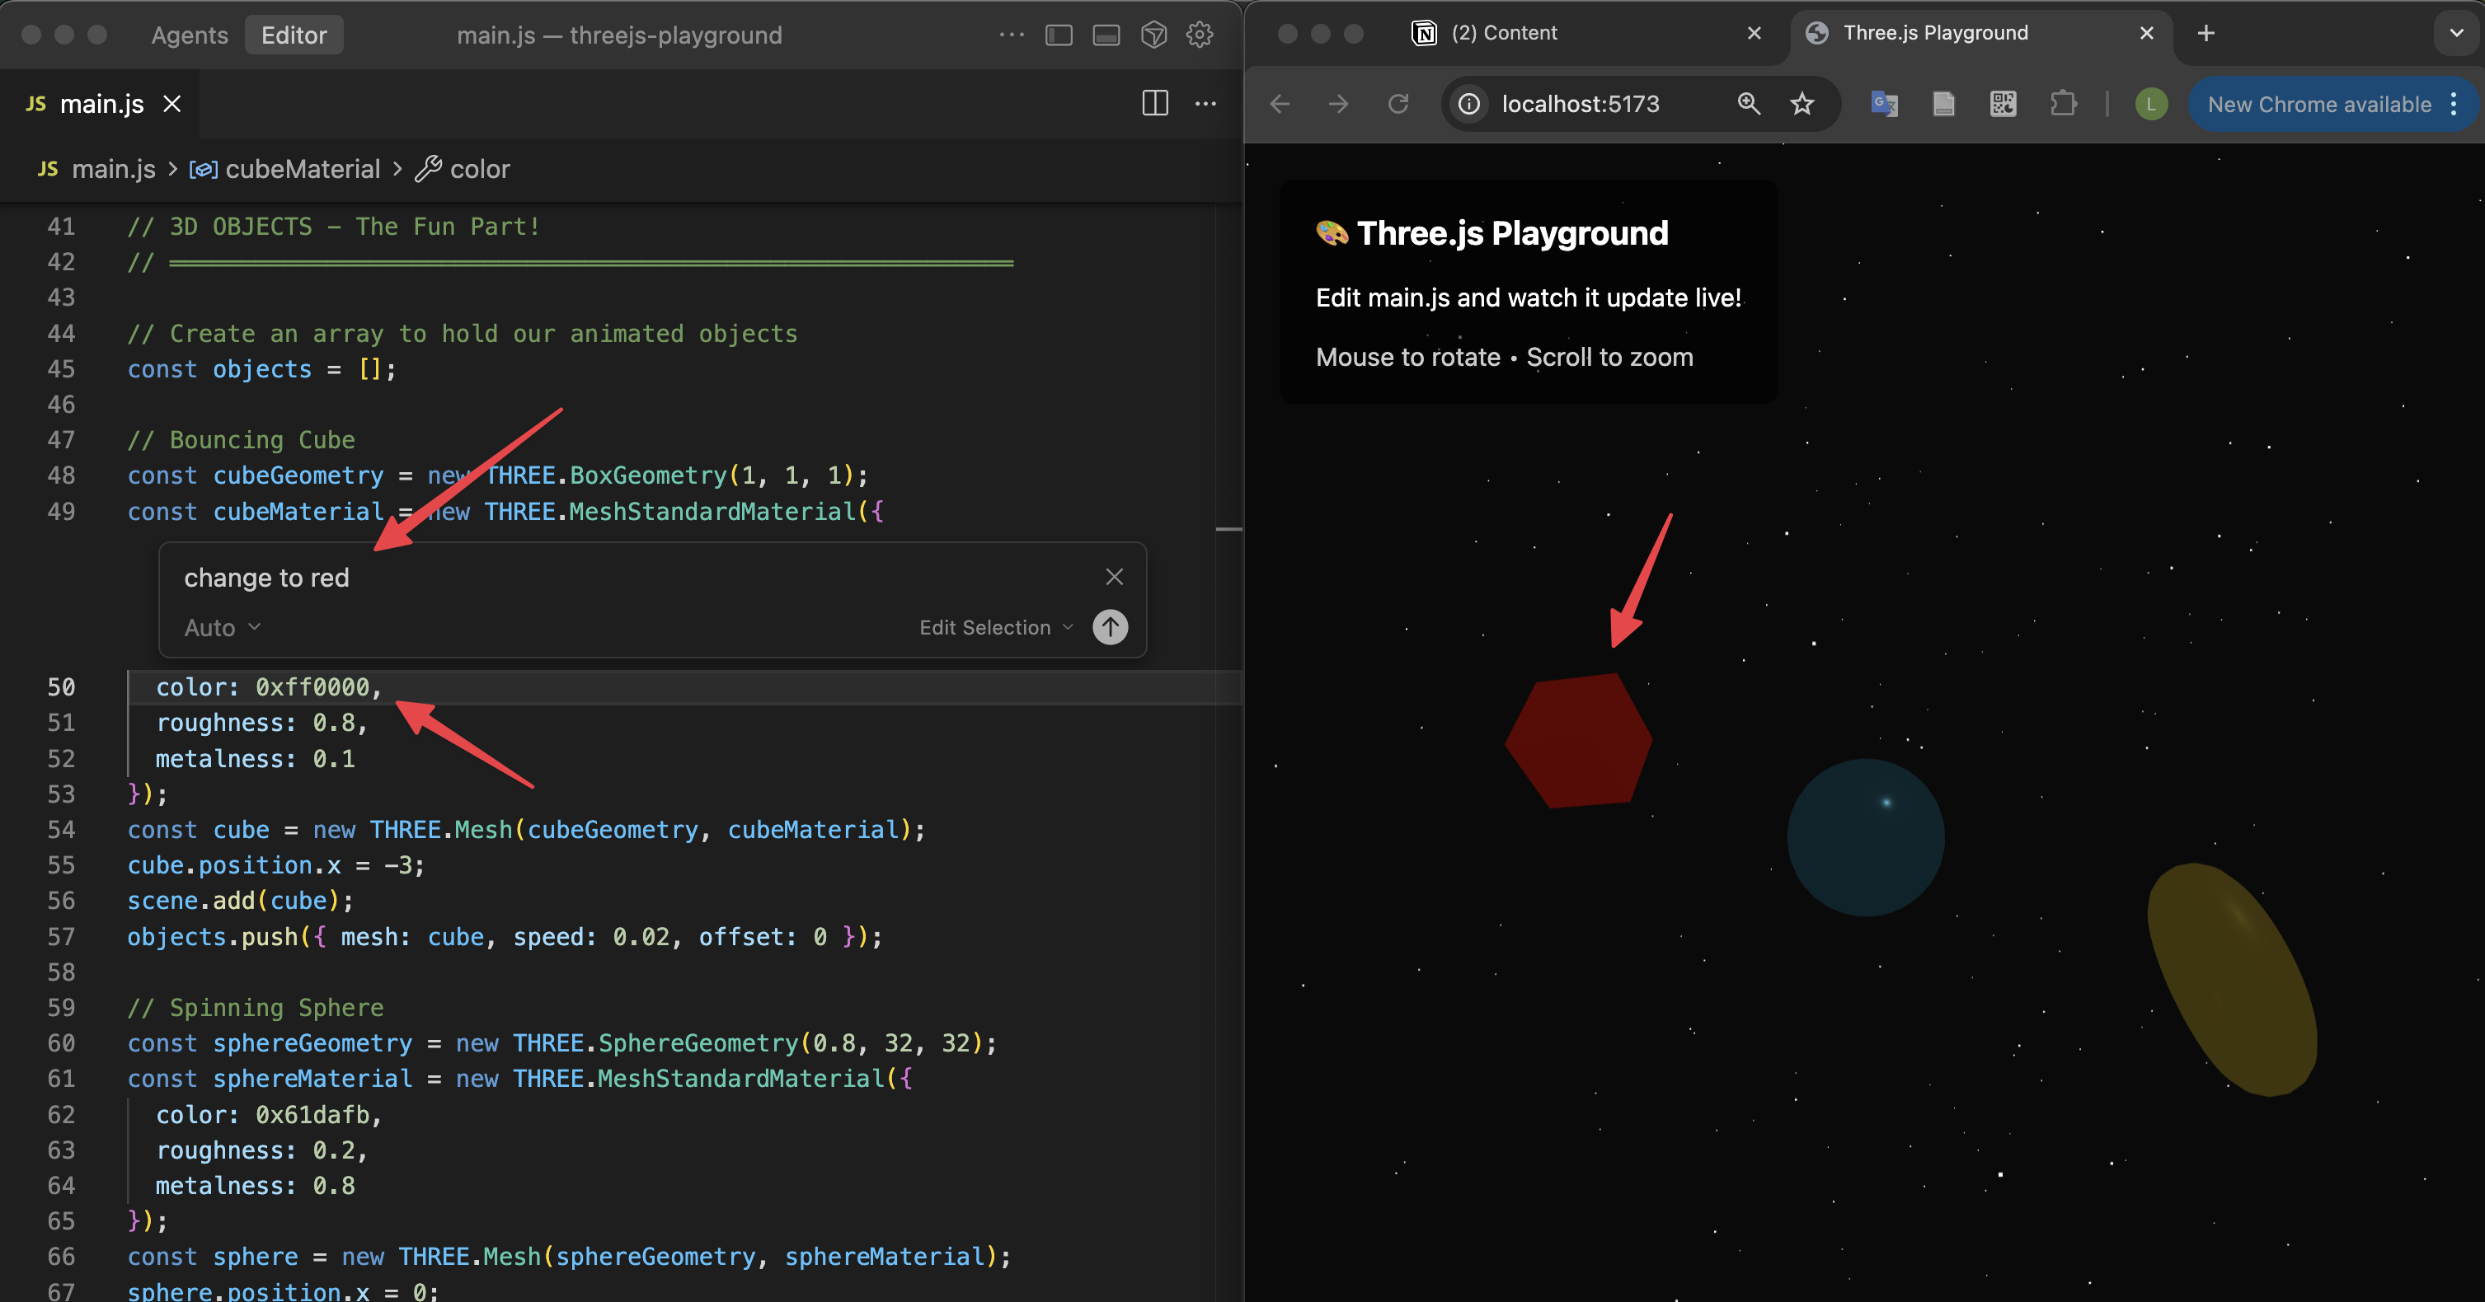Click the settings gear in editor title bar
The width and height of the screenshot is (2485, 1302).
(1199, 35)
